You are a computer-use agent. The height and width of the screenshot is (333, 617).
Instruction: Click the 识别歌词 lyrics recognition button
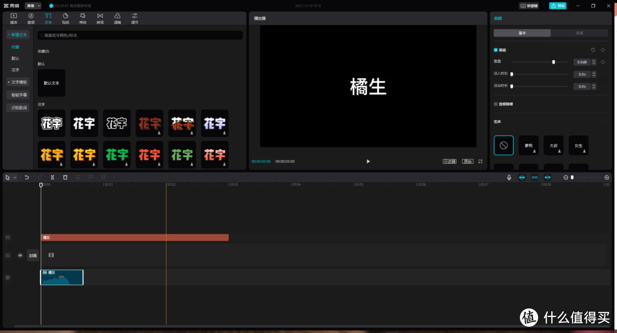click(18, 107)
